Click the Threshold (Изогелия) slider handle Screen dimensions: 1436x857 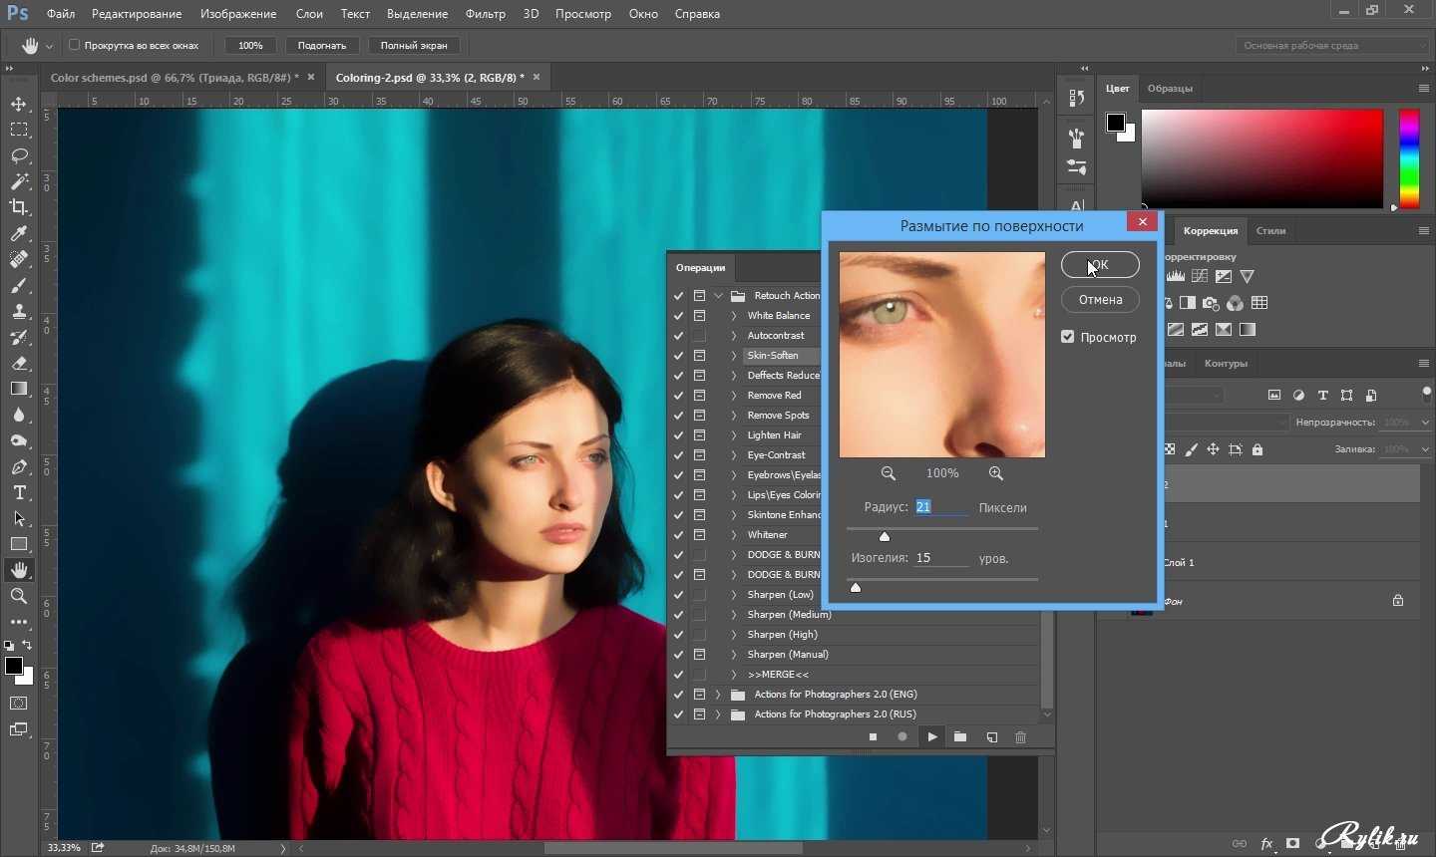click(855, 587)
